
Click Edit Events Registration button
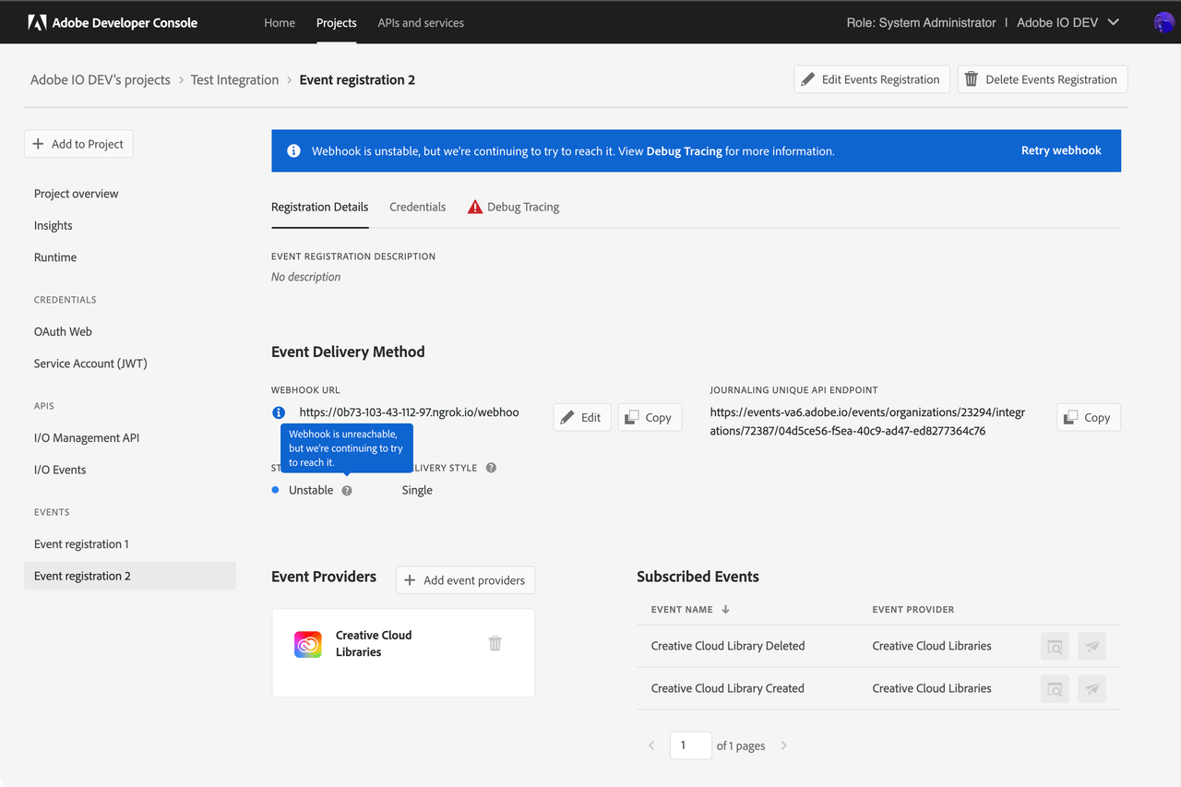[872, 79]
